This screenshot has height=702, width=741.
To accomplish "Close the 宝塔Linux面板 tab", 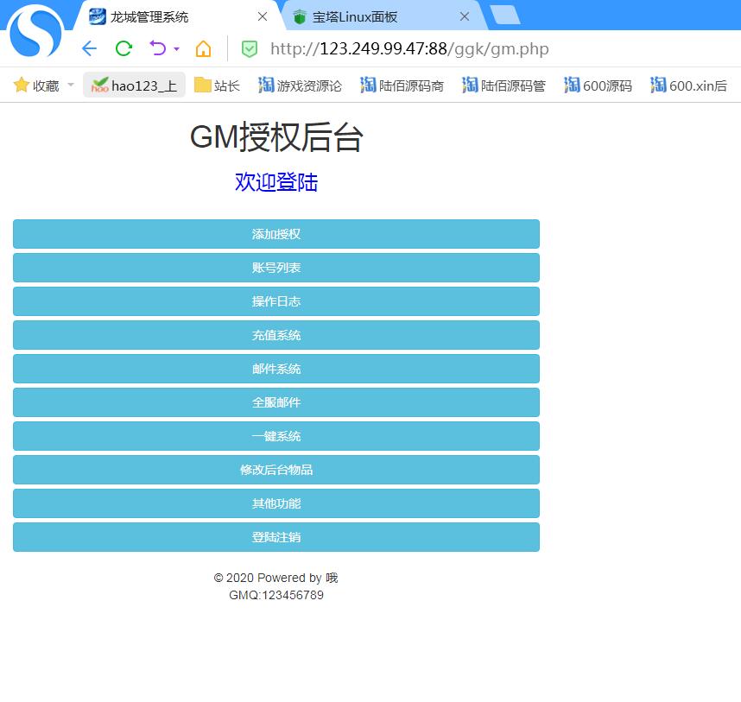I will point(465,16).
